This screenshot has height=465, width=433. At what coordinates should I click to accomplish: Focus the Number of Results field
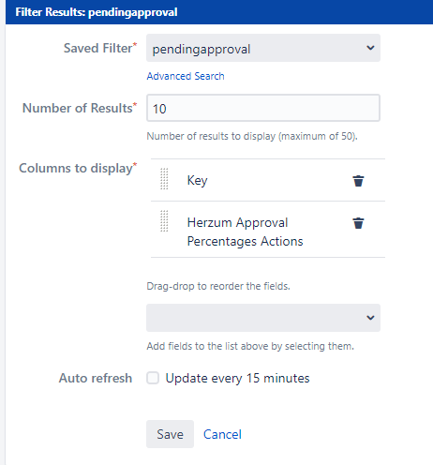[x=263, y=108]
